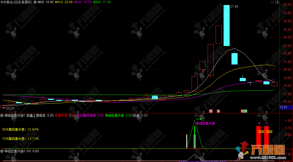The image size is (293, 162).
Task: Click the red 预 marker below candles
Action: [x=211, y=111]
